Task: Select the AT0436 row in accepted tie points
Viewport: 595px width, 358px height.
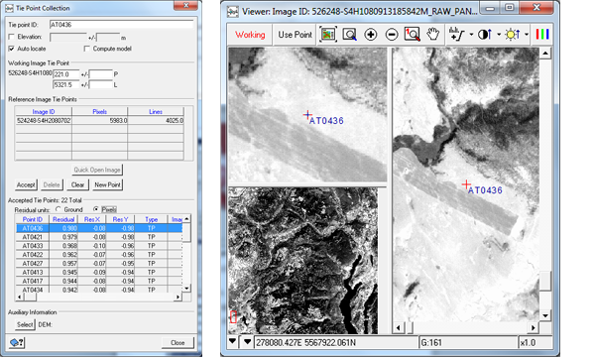Action: click(99, 228)
